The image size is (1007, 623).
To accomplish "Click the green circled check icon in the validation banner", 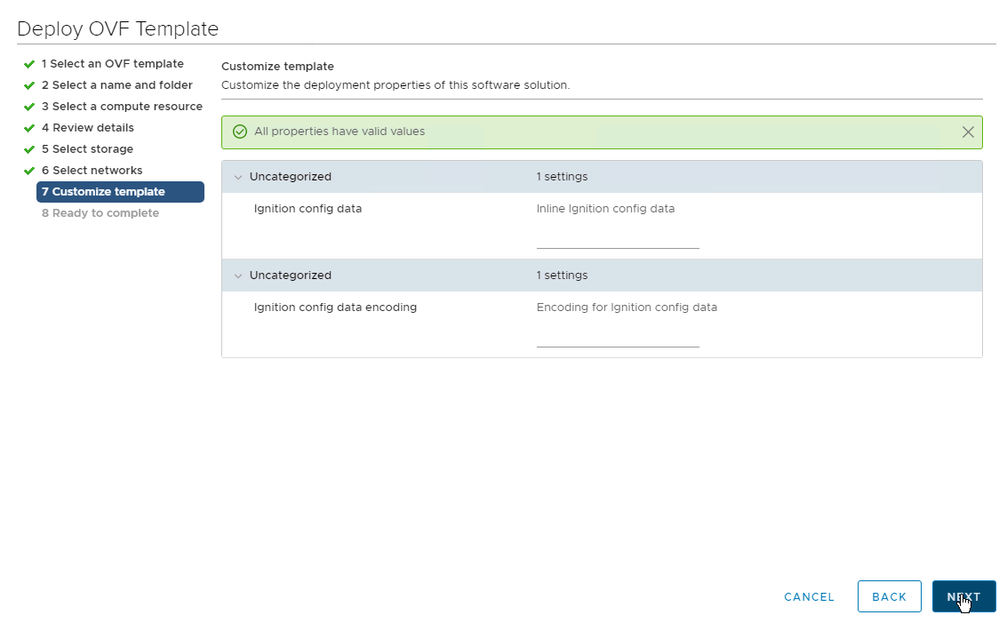I will coord(239,132).
